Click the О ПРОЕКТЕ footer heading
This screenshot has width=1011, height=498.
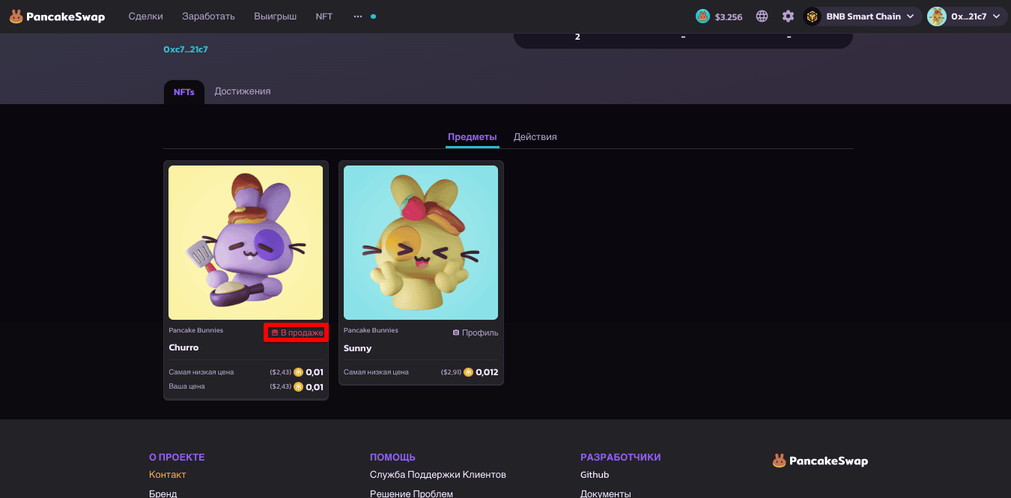(x=177, y=457)
